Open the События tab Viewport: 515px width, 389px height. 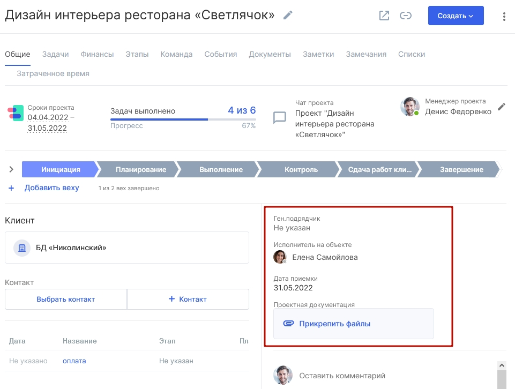coord(221,54)
